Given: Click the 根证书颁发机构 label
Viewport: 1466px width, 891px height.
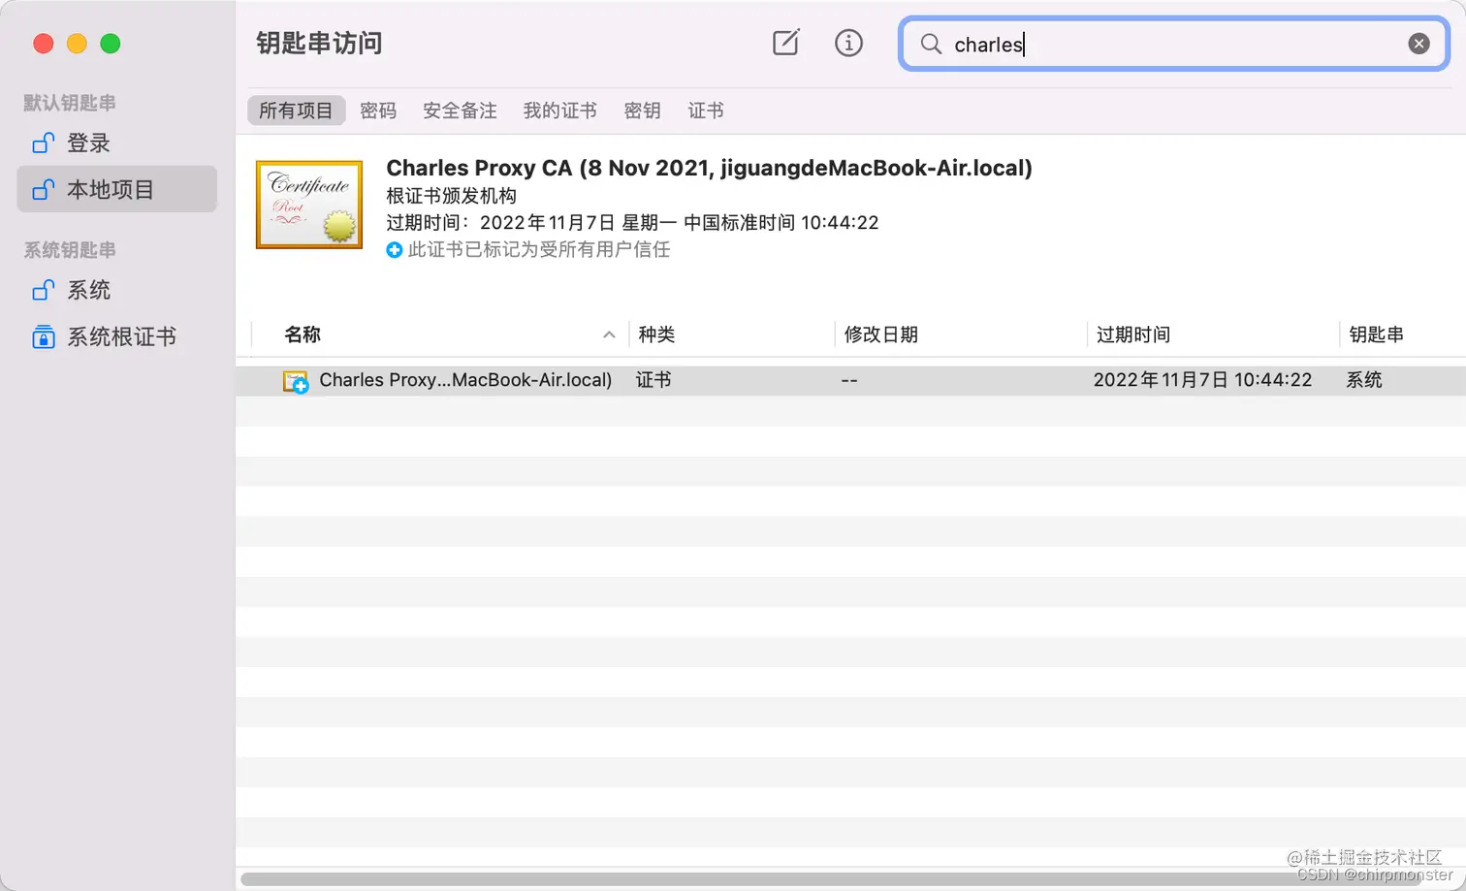Looking at the screenshot, I should (x=451, y=196).
